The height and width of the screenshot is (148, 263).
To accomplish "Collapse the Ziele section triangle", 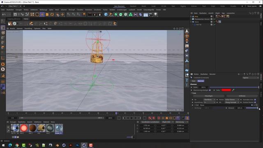I will pyautogui.click(x=192, y=93).
